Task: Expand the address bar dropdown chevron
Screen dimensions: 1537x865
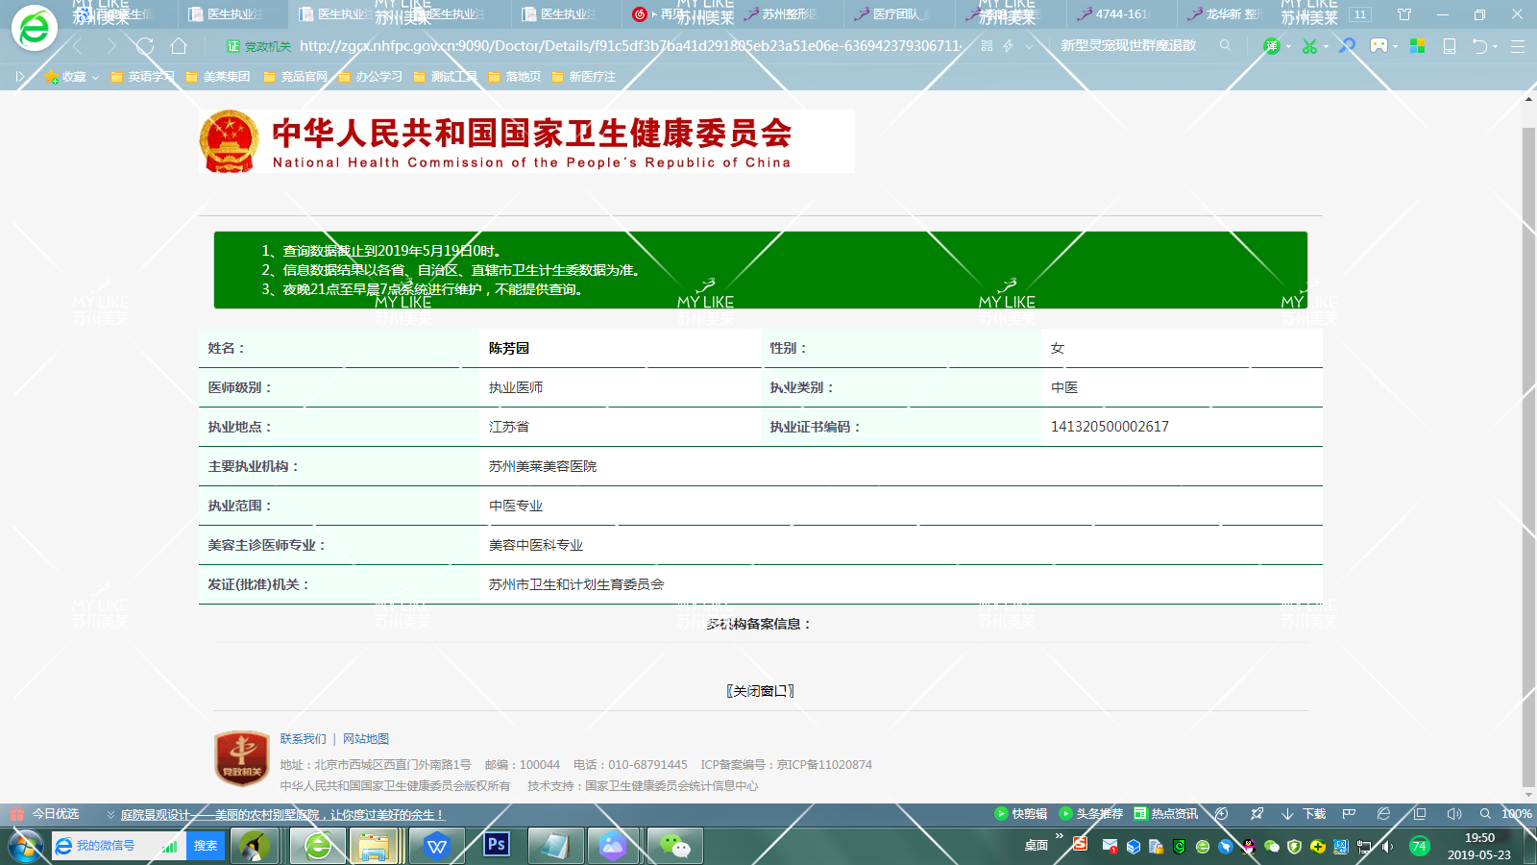Action: 1030,46
